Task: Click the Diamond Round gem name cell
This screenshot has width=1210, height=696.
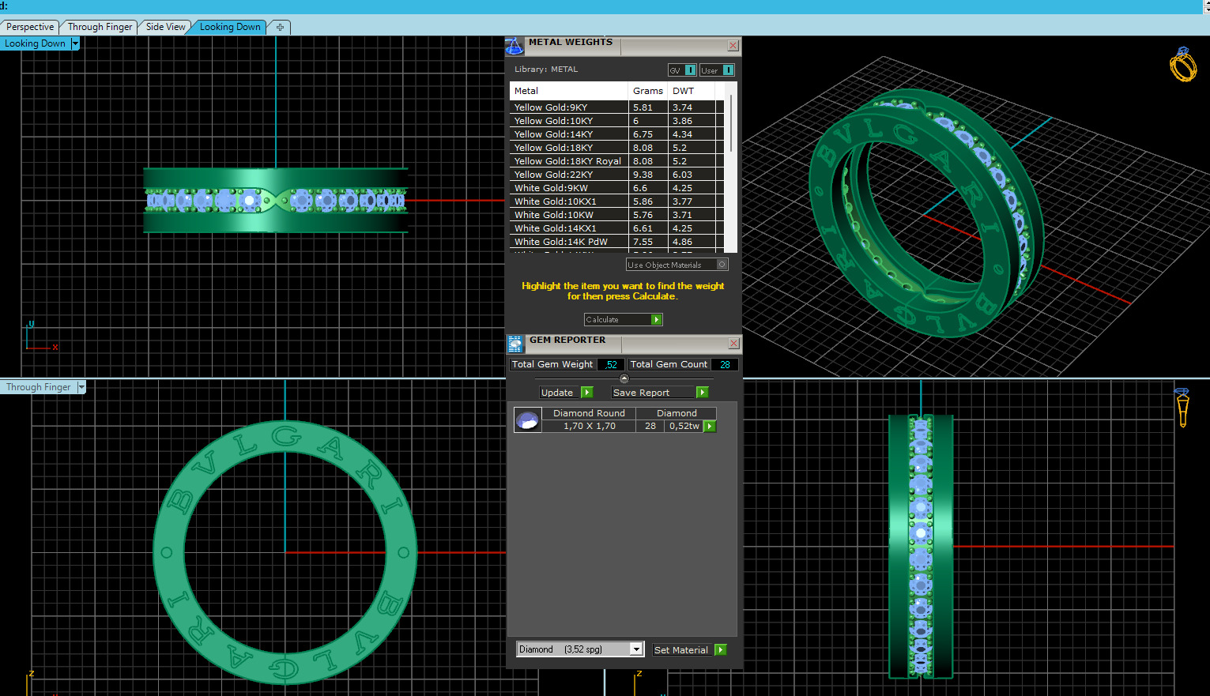Action: [x=589, y=413]
